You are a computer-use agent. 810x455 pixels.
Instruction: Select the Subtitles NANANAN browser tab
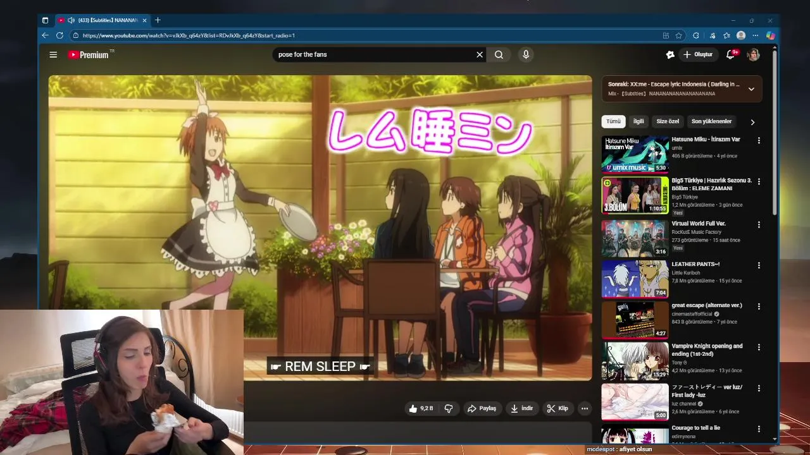click(103, 20)
